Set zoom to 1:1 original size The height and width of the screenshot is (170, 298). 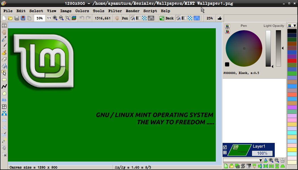pyautogui.click(x=49, y=18)
